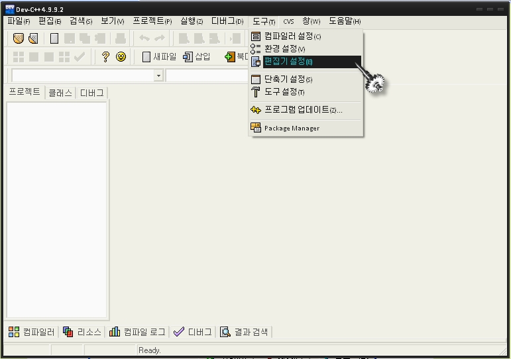Viewport: 511px width, 359px height.
Task: Select 프로그램 업데이트 menu entry
Action: [x=306, y=110]
